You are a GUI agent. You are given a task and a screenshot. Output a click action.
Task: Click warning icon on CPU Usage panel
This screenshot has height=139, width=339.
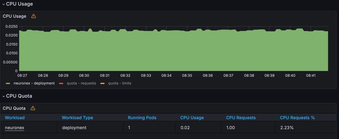(x=33, y=16)
